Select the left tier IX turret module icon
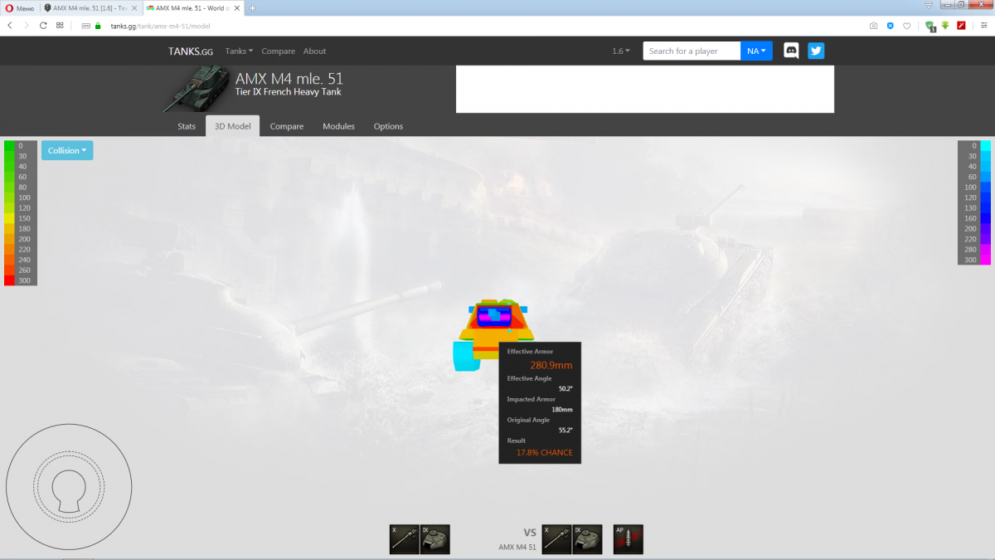Image resolution: width=995 pixels, height=560 pixels. [435, 539]
